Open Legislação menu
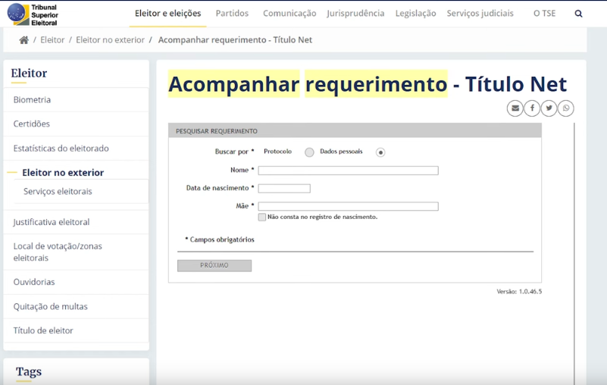 (415, 14)
